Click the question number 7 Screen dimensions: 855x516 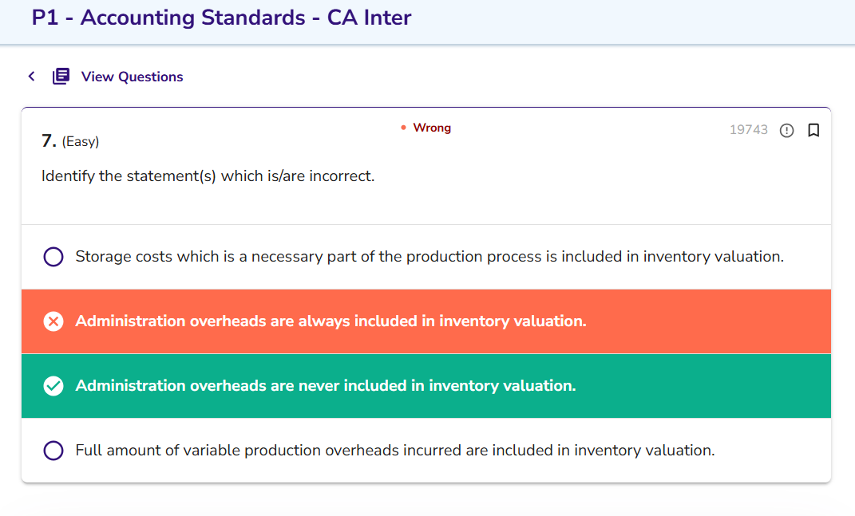(x=48, y=141)
